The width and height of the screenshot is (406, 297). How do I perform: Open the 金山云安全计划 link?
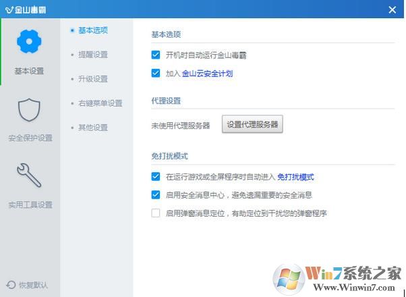(x=207, y=74)
